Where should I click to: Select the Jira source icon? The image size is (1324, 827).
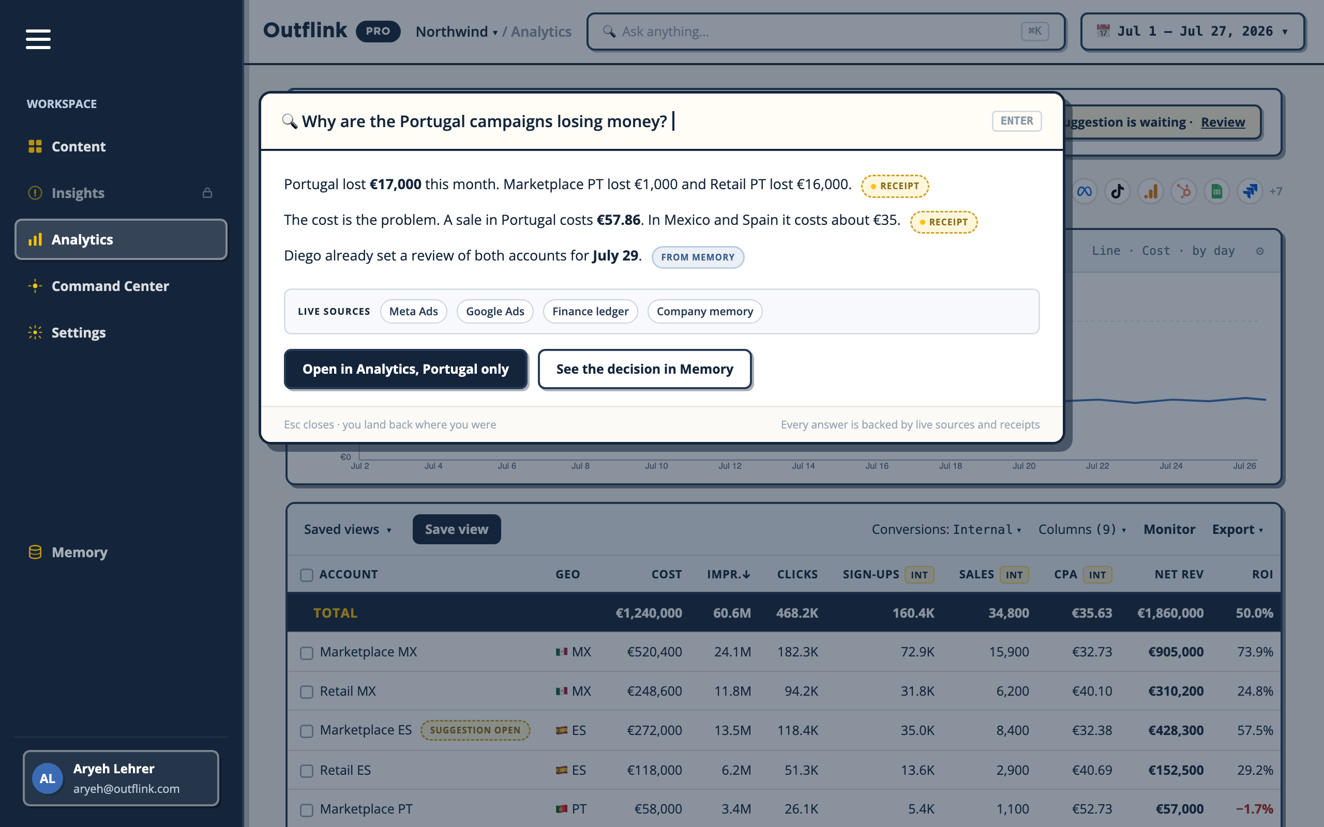pos(1250,191)
